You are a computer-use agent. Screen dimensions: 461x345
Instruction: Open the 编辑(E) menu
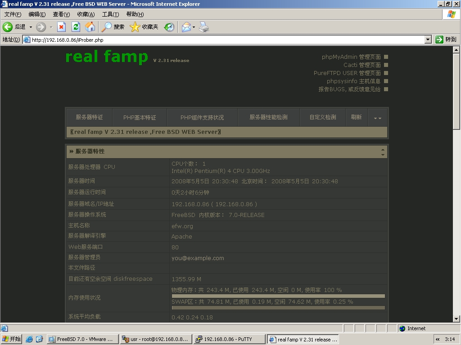point(37,14)
